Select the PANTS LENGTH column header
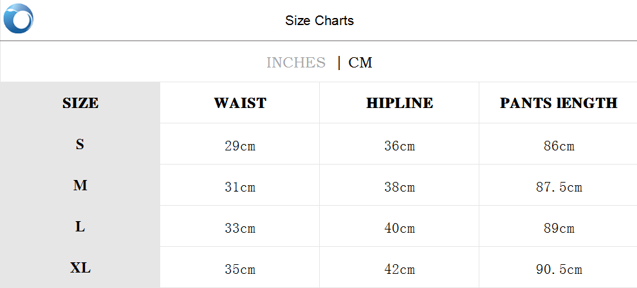Image resolution: width=637 pixels, height=288 pixels. 559,103
